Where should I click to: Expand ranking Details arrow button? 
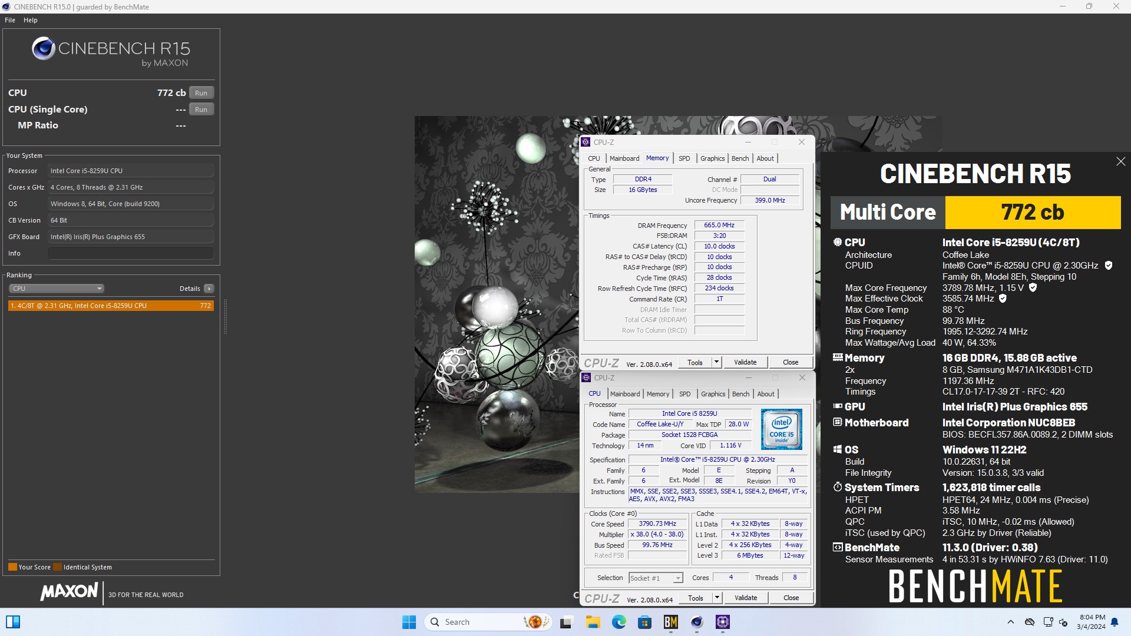[209, 289]
